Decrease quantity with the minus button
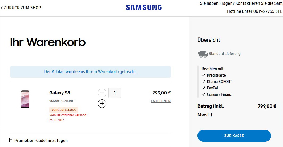Image resolution: width=283 pixels, height=147 pixels. 102,93
